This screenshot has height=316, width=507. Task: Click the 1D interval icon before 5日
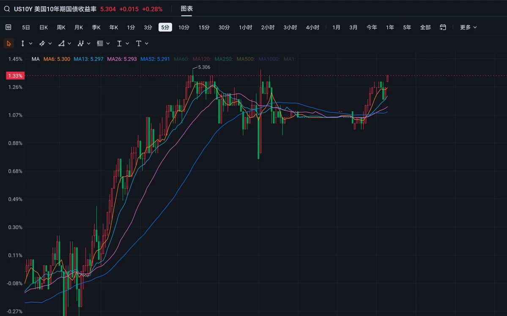coord(8,27)
